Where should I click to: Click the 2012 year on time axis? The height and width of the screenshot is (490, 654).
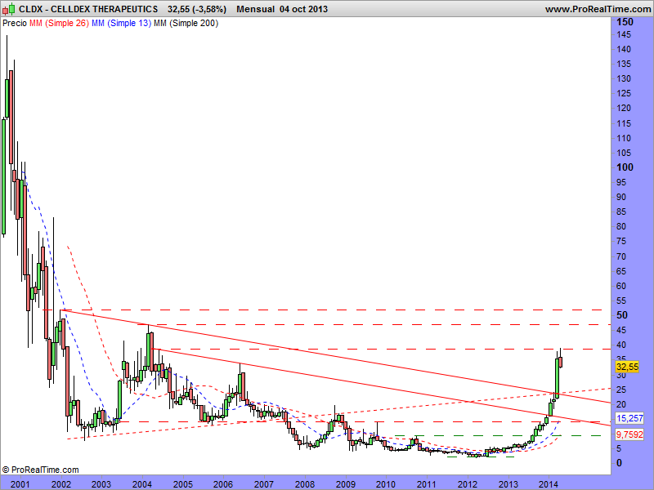coord(468,484)
